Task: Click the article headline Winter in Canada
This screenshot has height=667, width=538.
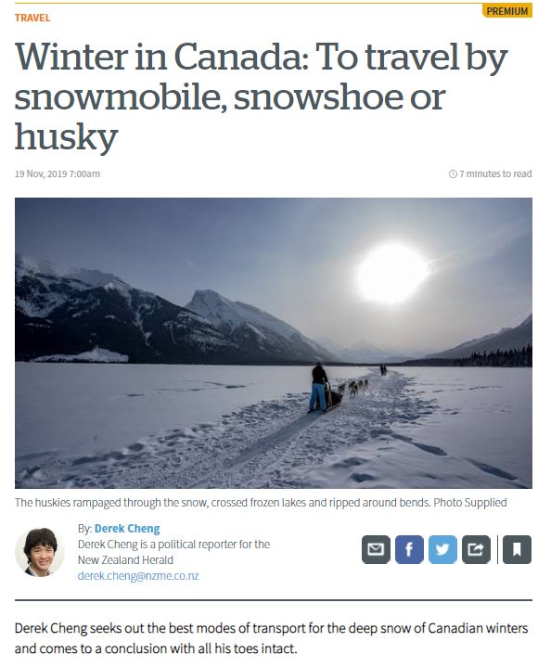Action: (x=262, y=97)
